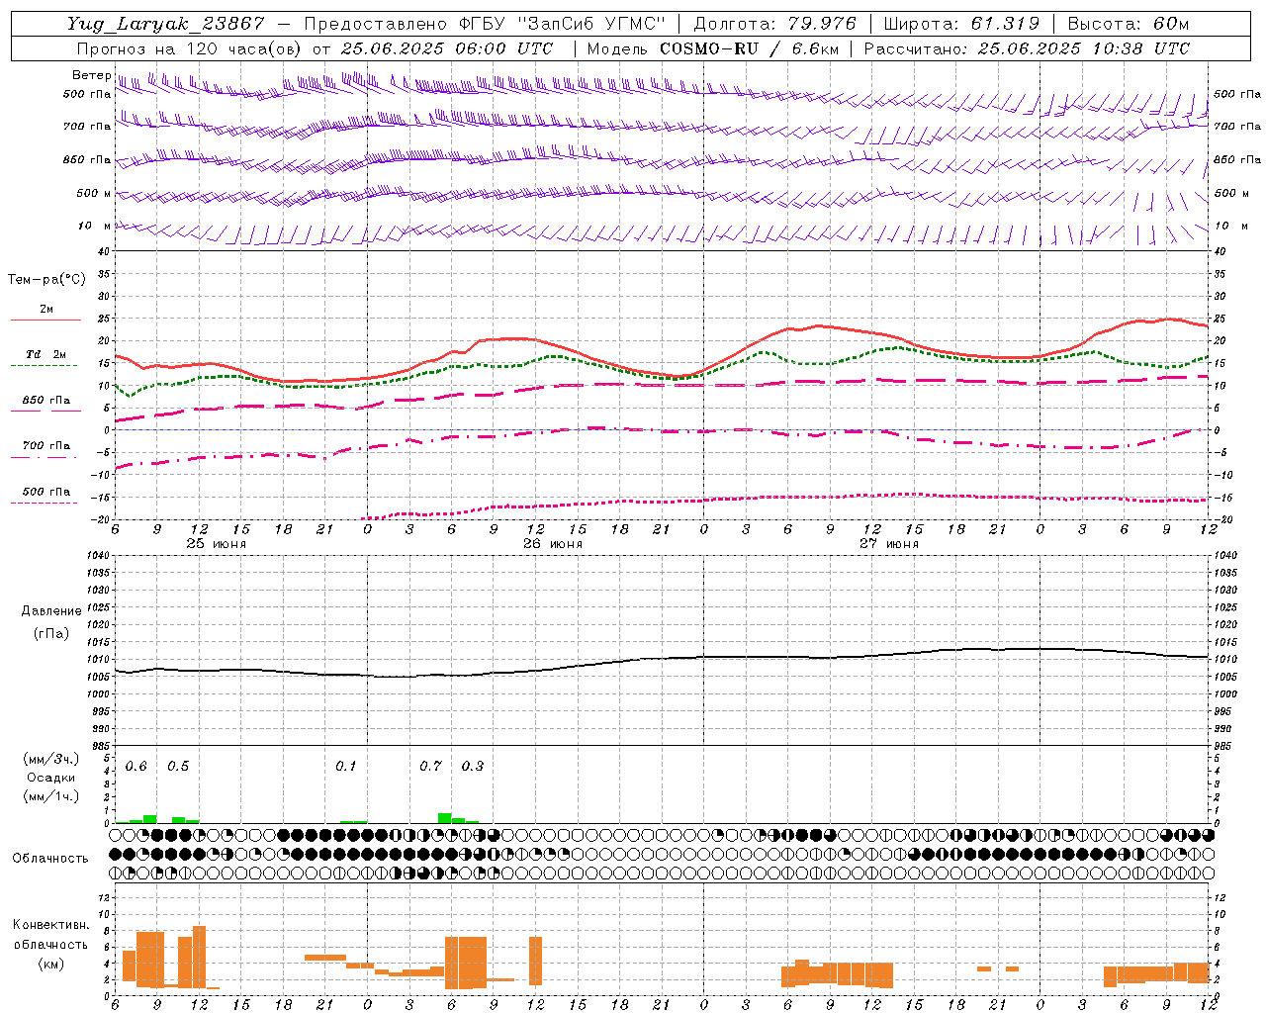
Task: Click the 27 июня date label
Action: (889, 543)
